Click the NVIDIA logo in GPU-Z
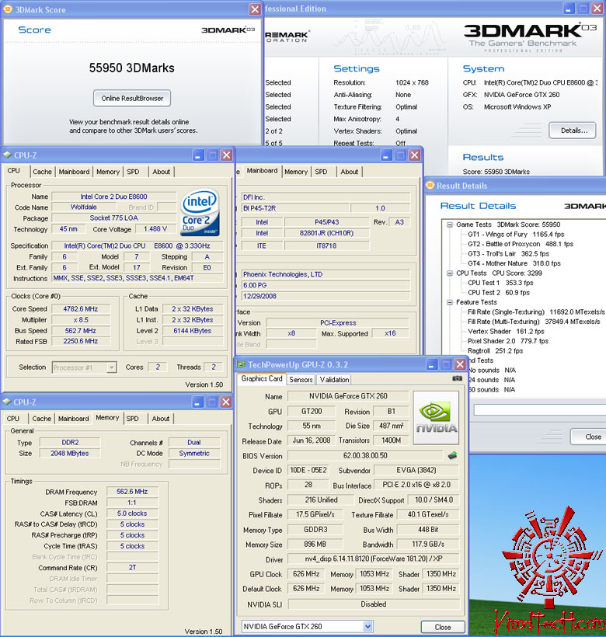606x637 pixels. pyautogui.click(x=436, y=418)
